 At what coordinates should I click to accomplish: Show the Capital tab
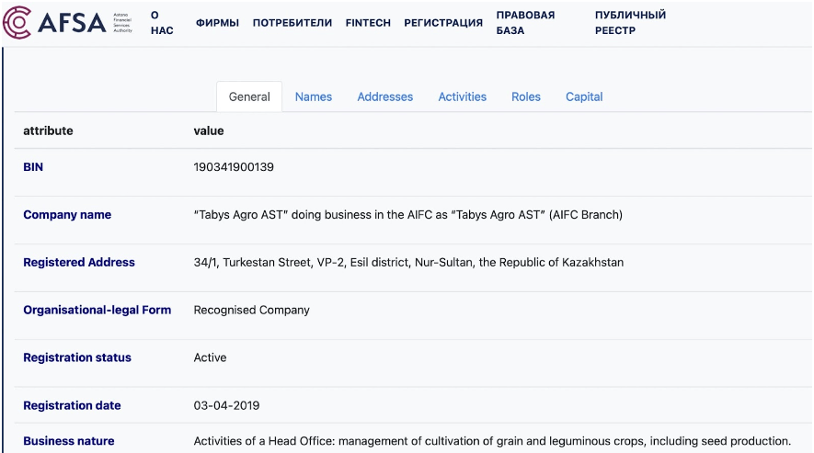(x=584, y=96)
